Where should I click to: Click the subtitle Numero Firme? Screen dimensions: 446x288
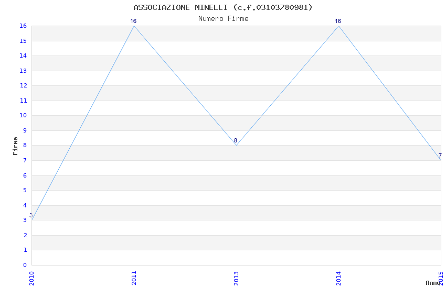click(x=224, y=19)
